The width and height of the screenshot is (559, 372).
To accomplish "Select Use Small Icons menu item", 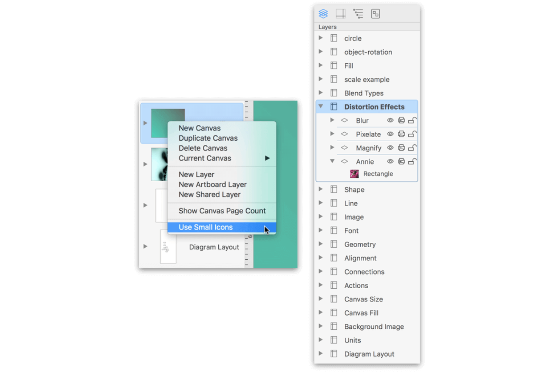I will [x=222, y=227].
